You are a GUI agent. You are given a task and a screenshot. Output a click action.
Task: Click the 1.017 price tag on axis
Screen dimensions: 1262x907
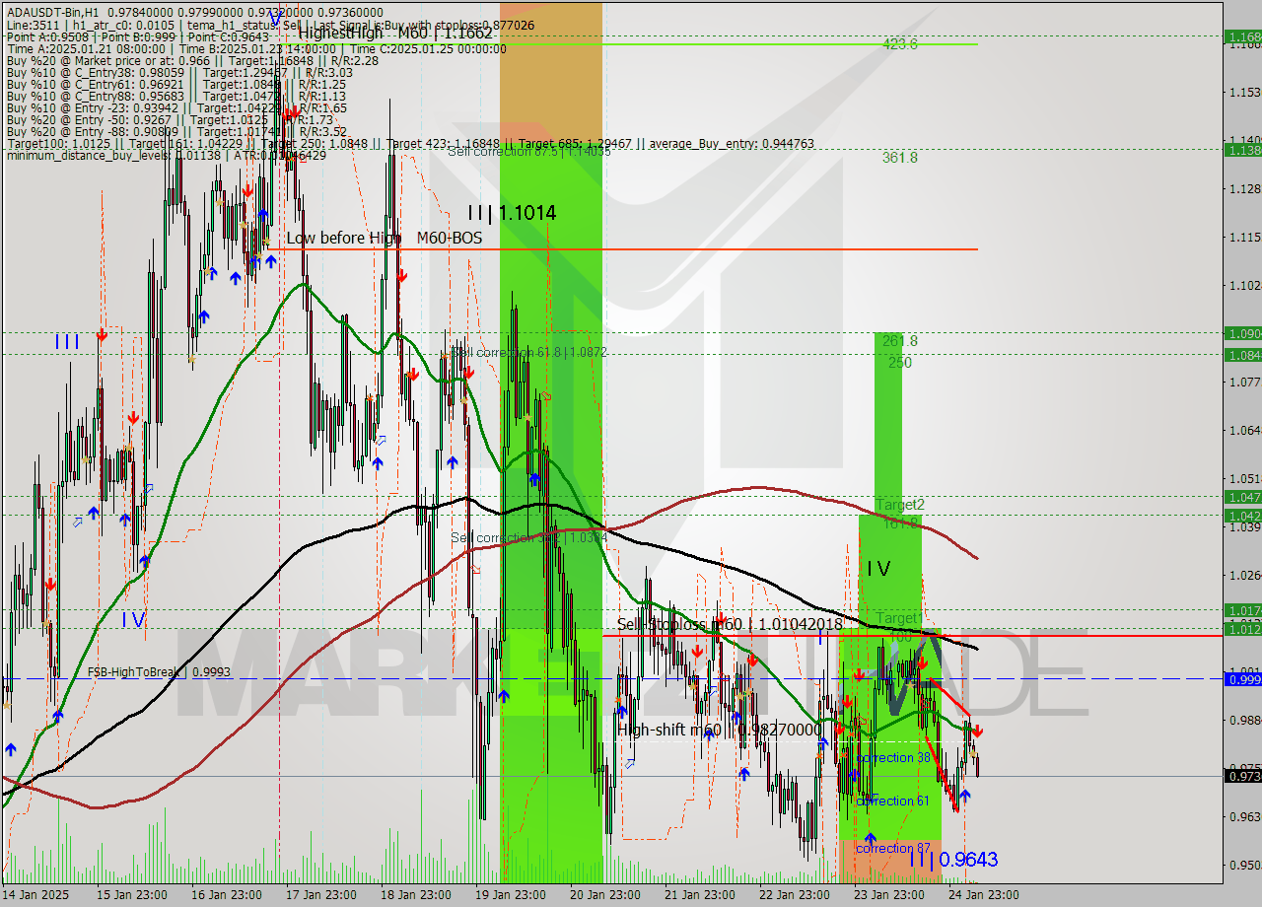click(x=1242, y=610)
